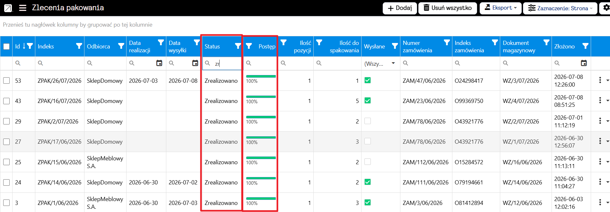610x212 pixels.
Task: Open filter for Data realizacji column
Action: (x=161, y=42)
